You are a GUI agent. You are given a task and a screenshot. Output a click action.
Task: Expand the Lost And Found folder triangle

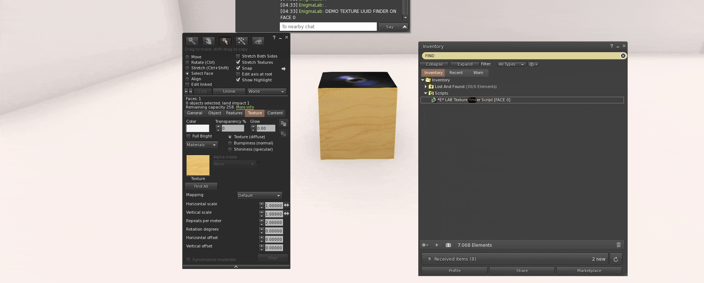(x=426, y=87)
